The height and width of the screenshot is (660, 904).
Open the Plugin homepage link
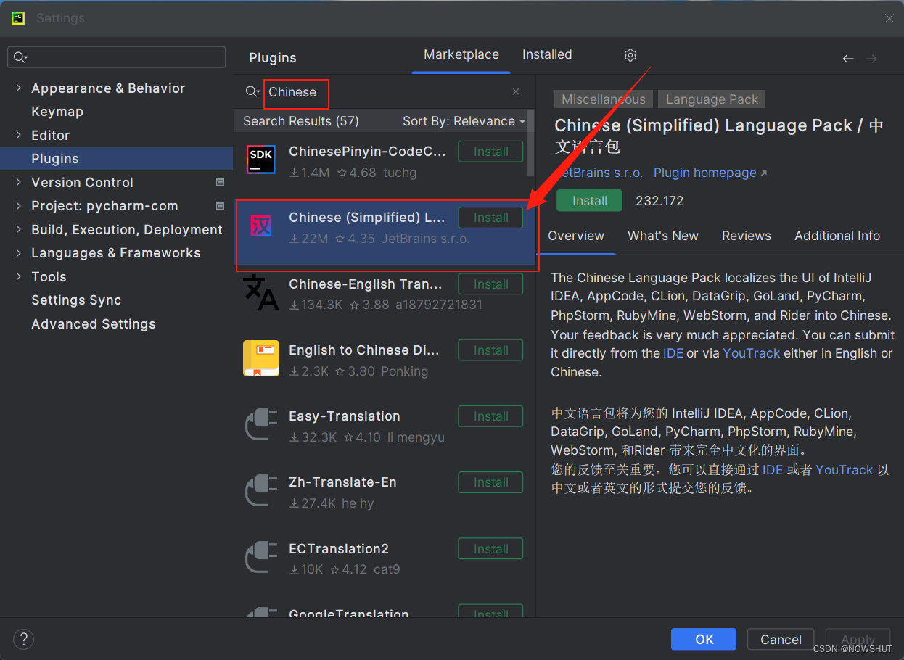710,173
